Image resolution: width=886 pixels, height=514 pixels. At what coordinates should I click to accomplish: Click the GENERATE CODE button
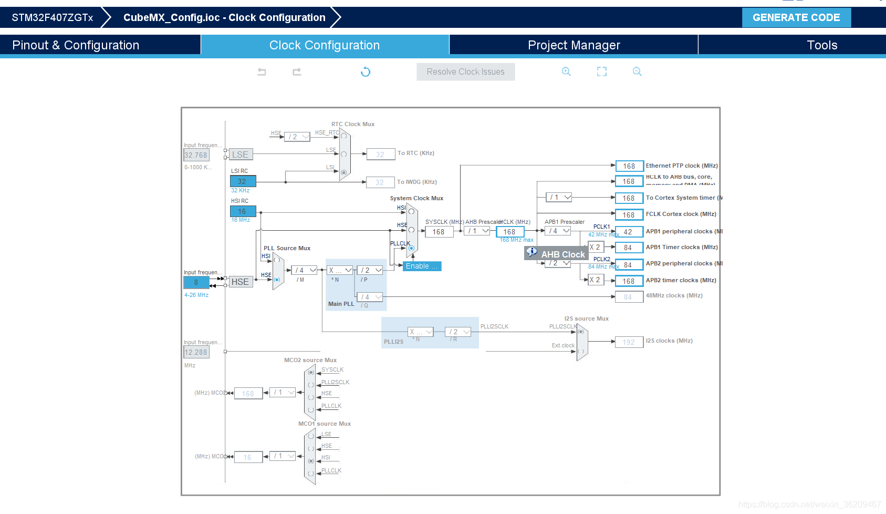click(796, 17)
